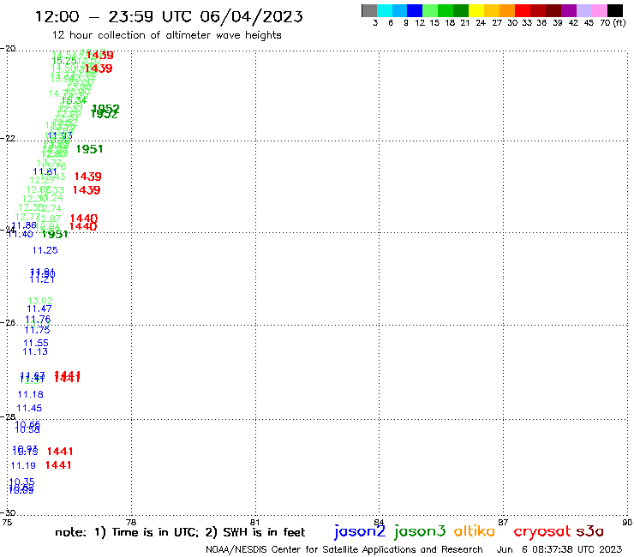Screen dimensions: 634x557
Task: Select the blue wave height value '11.13'
Action: click(x=35, y=351)
